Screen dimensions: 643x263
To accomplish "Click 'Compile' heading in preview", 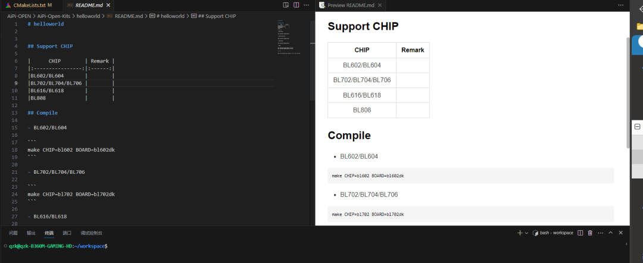I will tap(349, 136).
